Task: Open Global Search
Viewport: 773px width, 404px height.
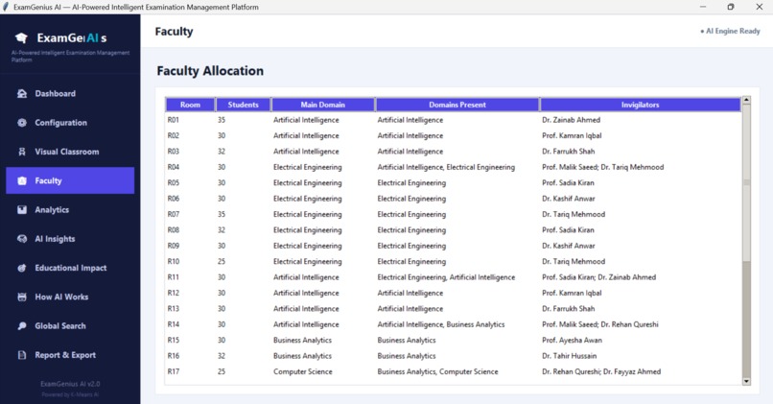Action: coord(70,326)
